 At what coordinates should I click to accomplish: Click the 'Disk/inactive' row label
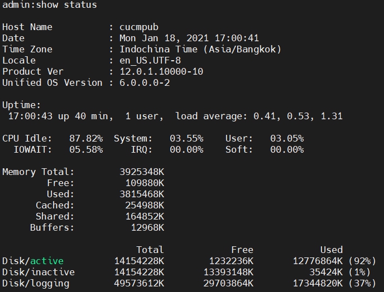pyautogui.click(x=39, y=272)
